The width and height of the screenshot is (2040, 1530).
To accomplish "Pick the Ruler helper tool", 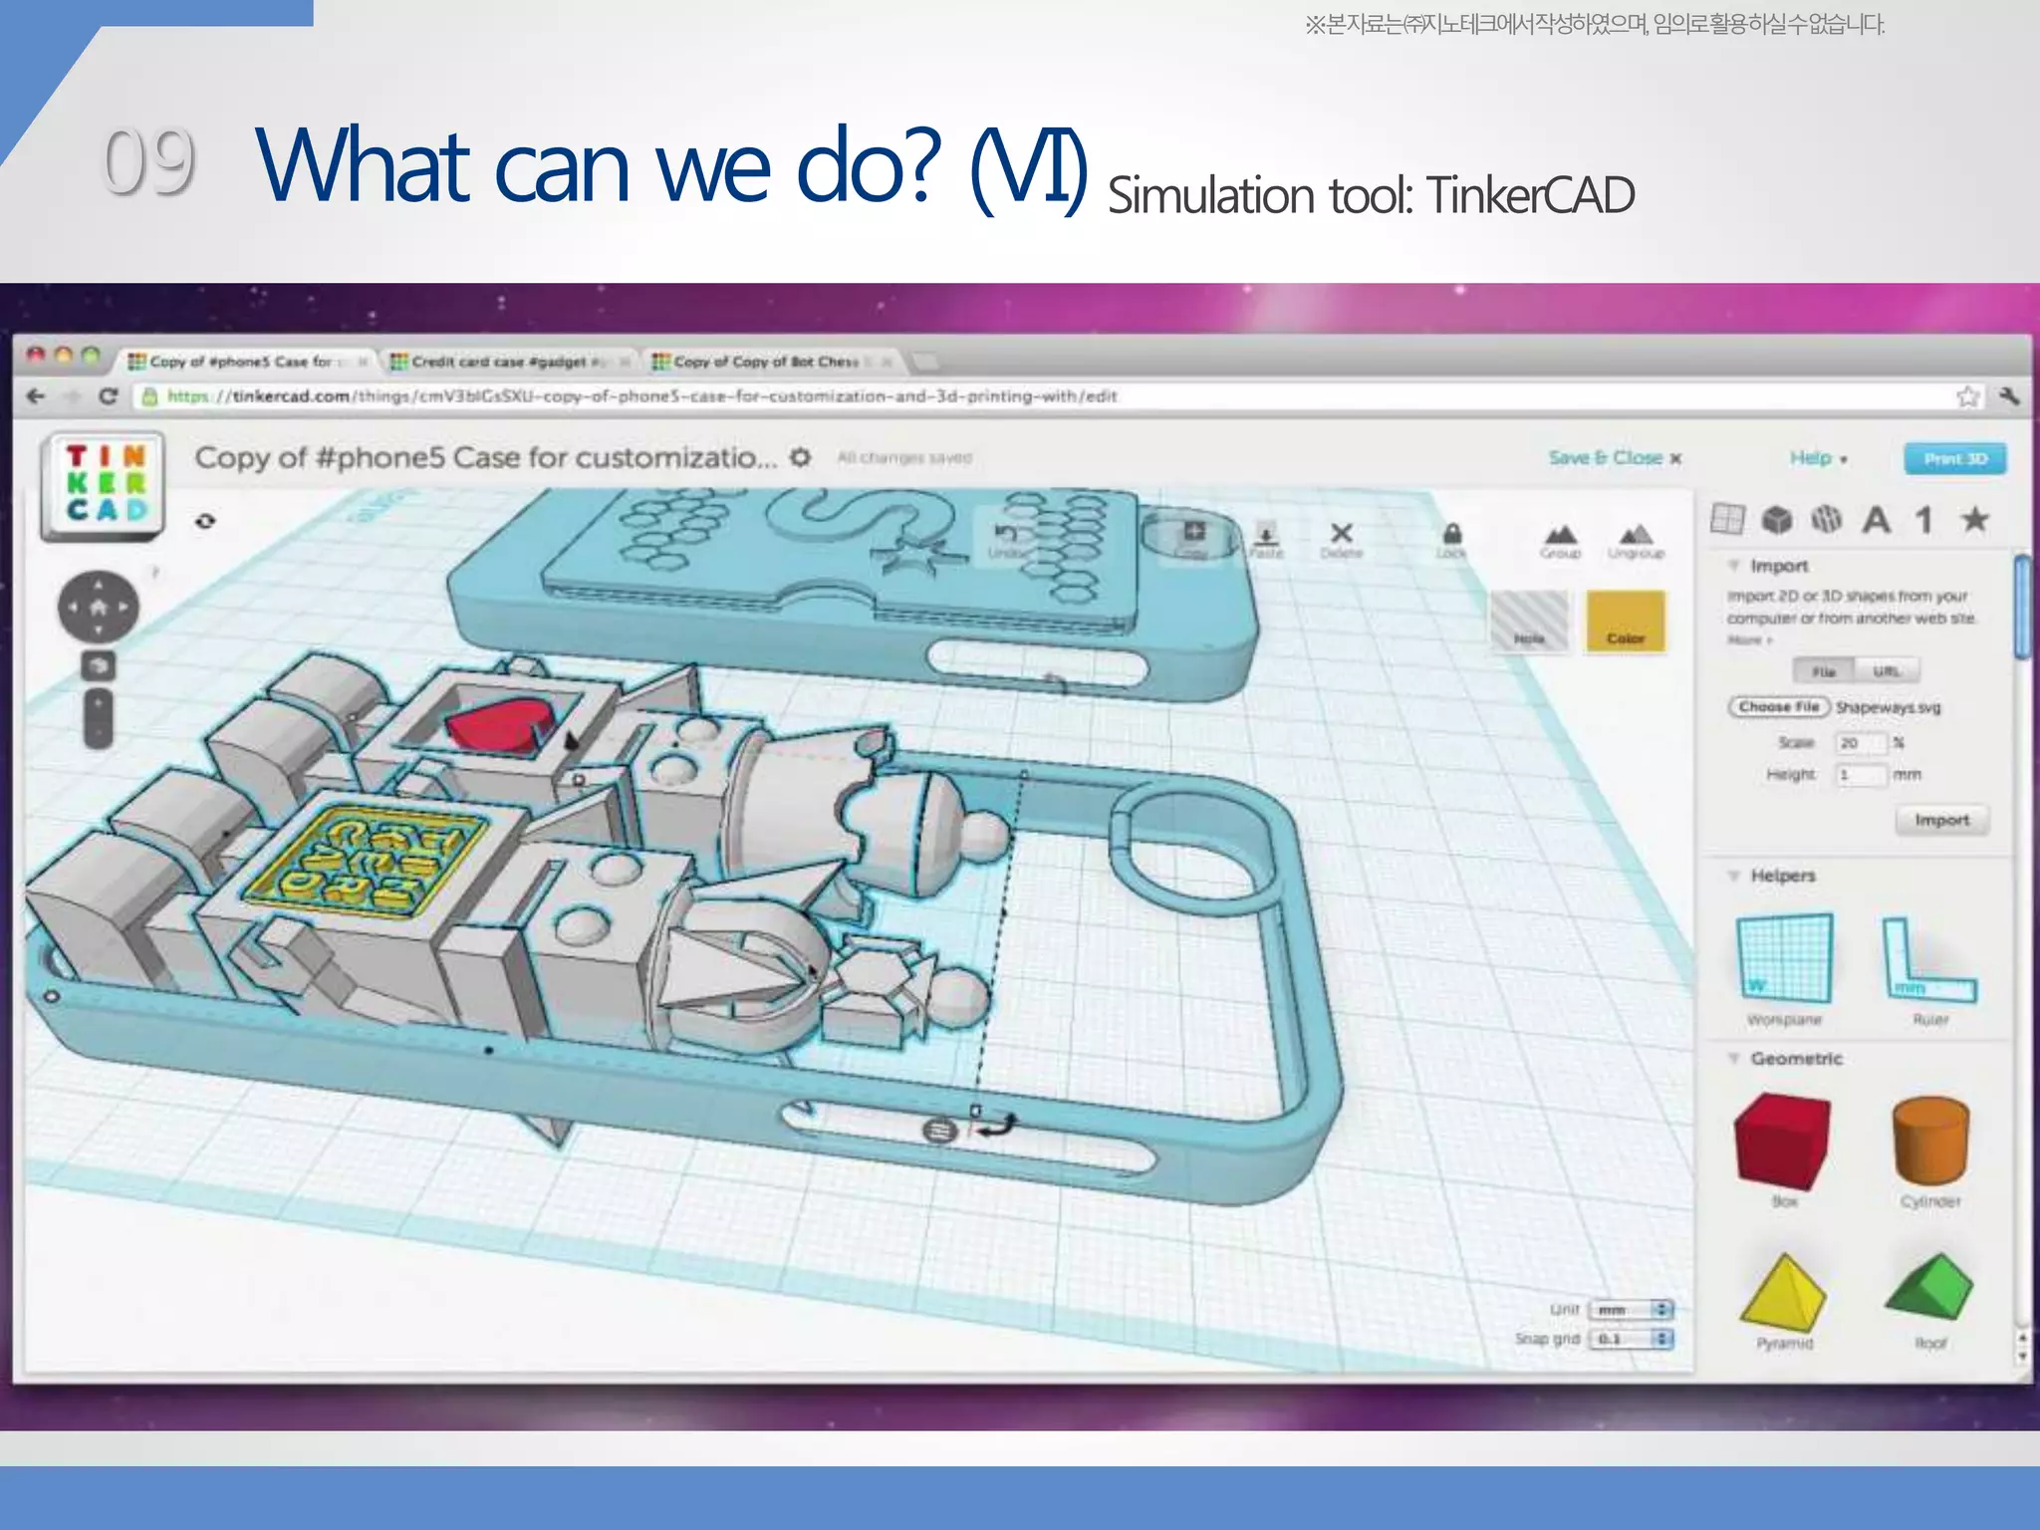I will pos(1929,961).
